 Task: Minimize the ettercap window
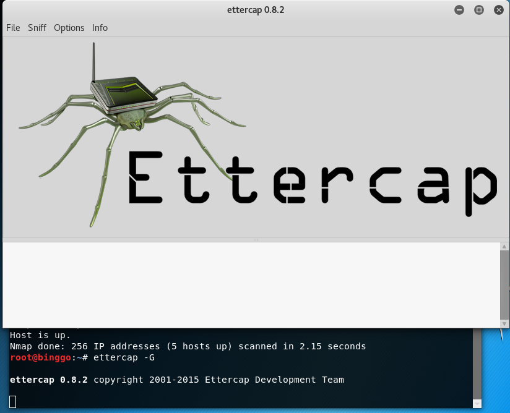point(459,10)
